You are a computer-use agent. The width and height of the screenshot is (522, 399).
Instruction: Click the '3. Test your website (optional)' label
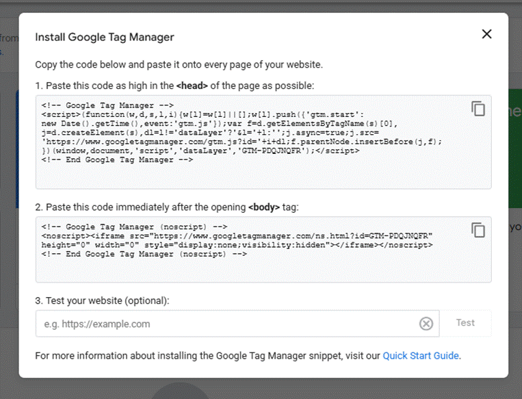click(x=102, y=300)
